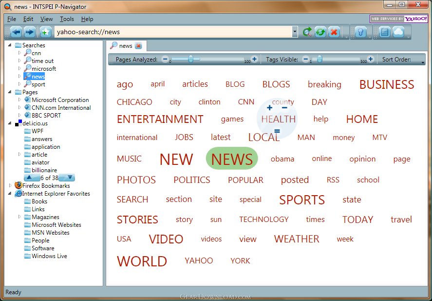Expand the microsoft search node
This screenshot has width=432, height=301.
point(19,68)
